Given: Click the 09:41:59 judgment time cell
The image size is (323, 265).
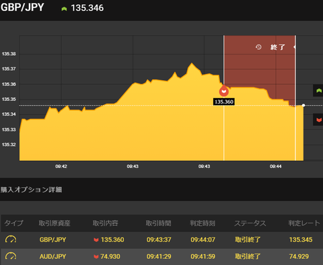Looking at the screenshot, I should pyautogui.click(x=203, y=256).
